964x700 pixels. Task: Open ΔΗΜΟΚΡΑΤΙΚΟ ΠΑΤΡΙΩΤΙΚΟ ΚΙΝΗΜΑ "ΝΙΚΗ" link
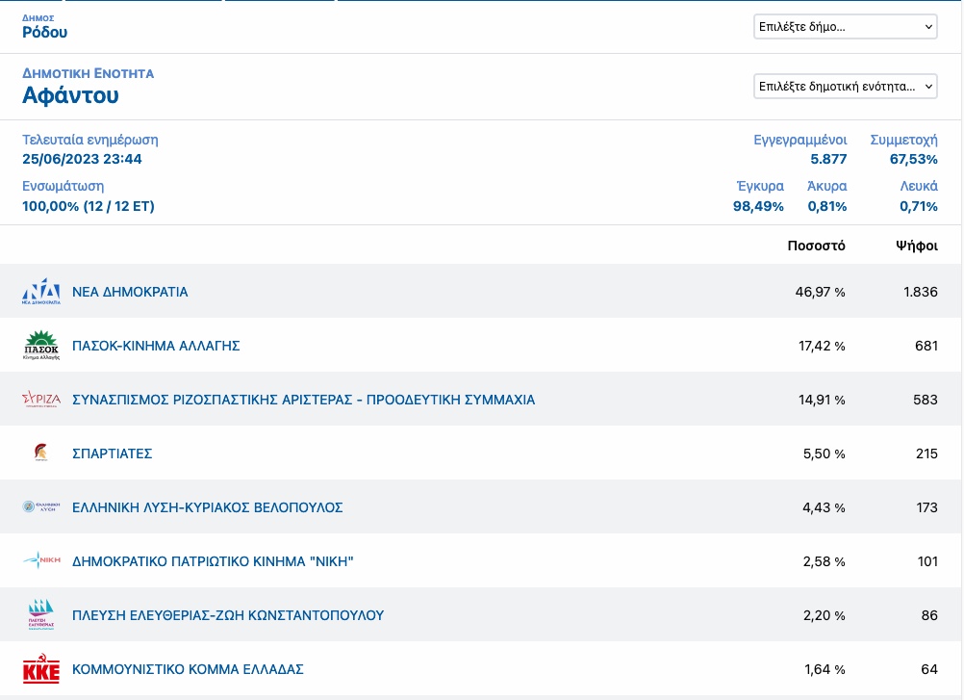(213, 561)
